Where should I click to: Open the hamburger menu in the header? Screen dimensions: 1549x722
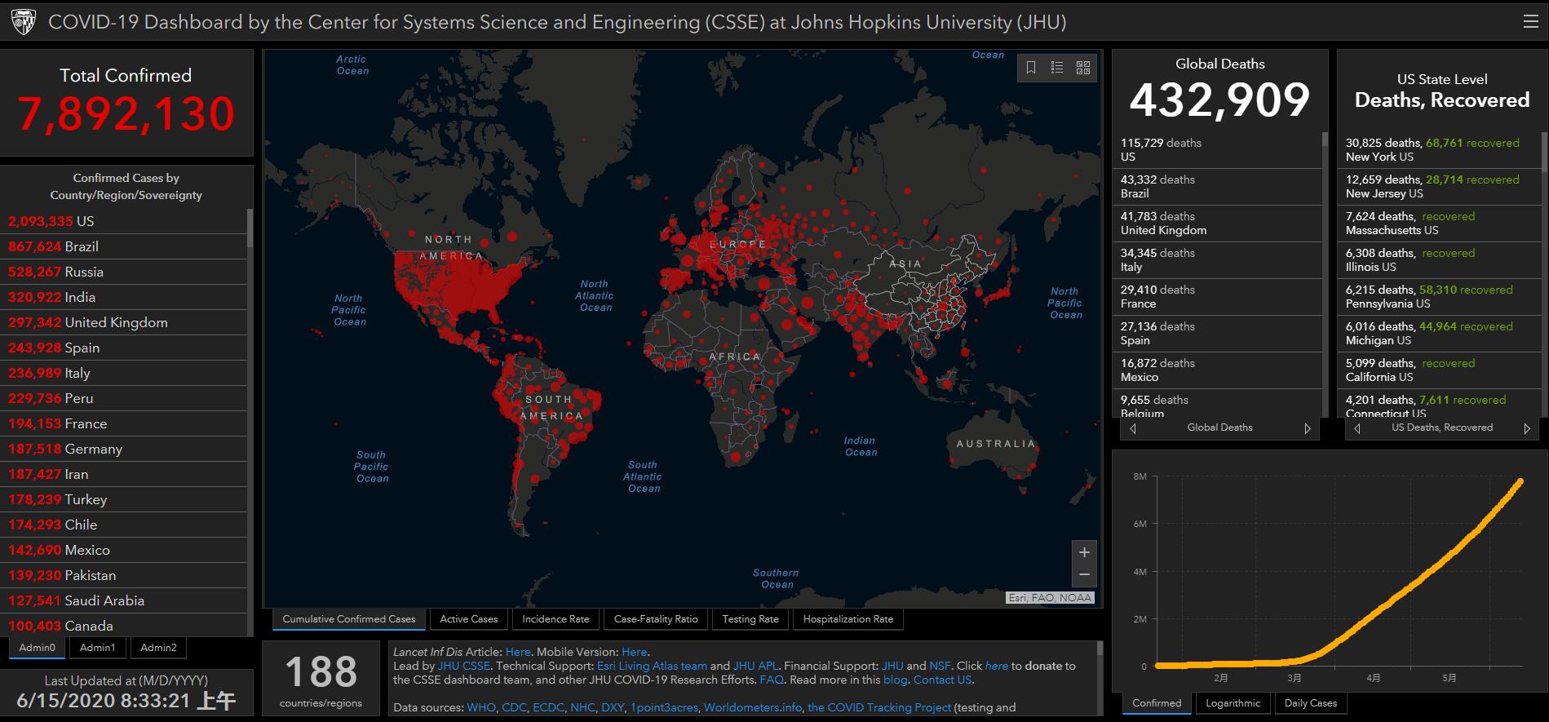(1530, 22)
